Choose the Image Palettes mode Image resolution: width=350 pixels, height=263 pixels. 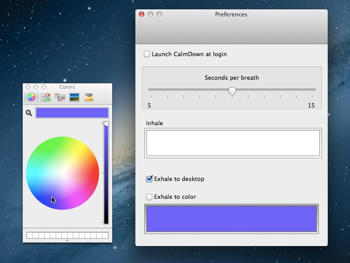click(74, 97)
